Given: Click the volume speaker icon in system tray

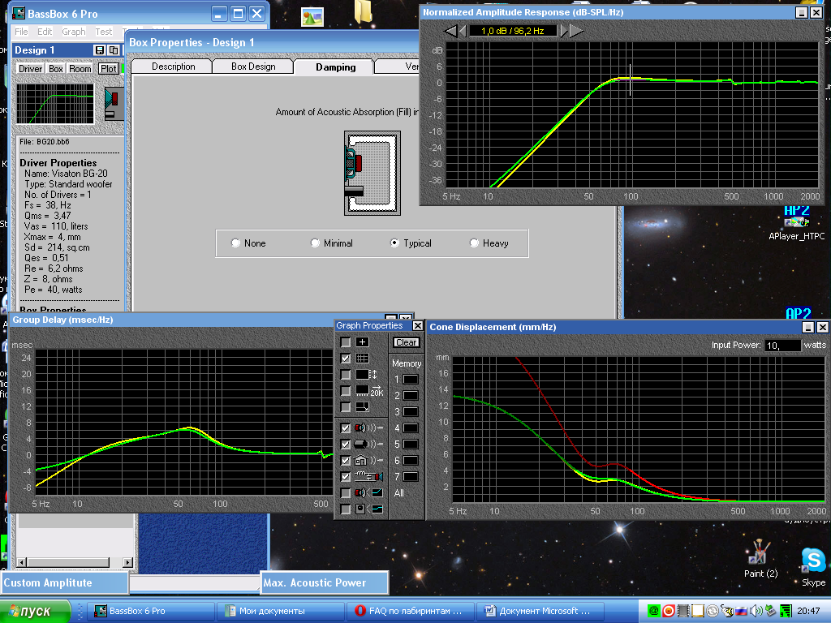Looking at the screenshot, I should pyautogui.click(x=756, y=611).
